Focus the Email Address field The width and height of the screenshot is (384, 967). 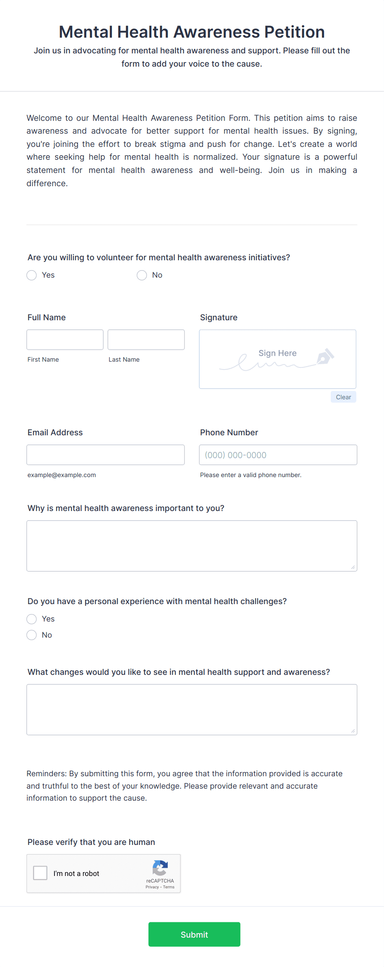coord(106,455)
